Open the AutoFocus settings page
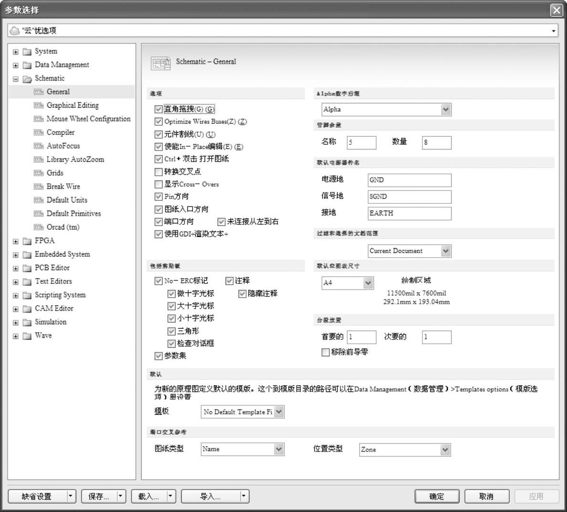The width and height of the screenshot is (567, 512). [x=63, y=146]
